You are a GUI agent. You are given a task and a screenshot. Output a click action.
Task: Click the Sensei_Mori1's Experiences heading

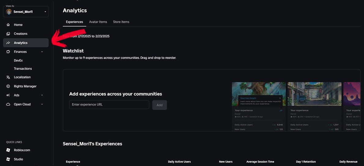(92, 144)
